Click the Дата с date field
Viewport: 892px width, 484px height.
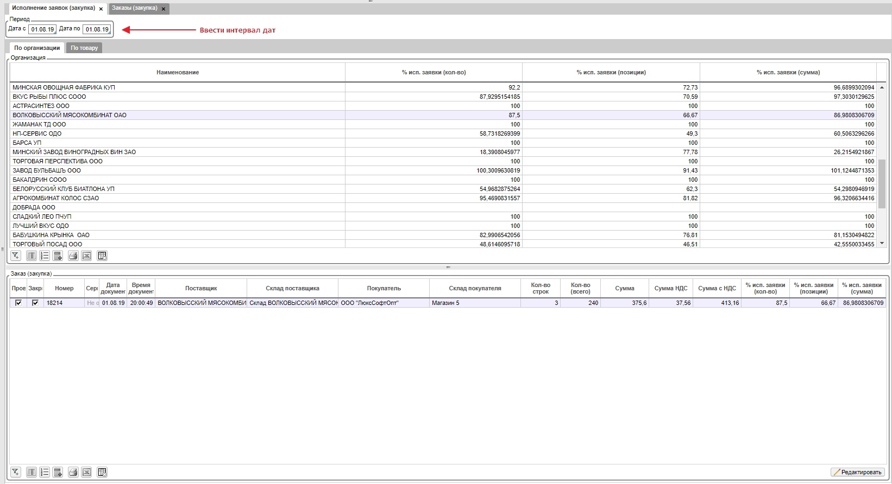(42, 29)
